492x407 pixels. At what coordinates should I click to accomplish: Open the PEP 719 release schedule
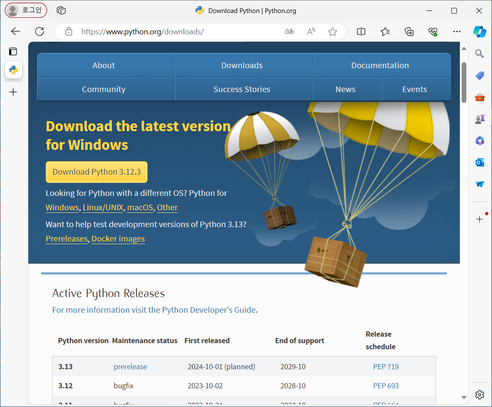[x=386, y=367]
